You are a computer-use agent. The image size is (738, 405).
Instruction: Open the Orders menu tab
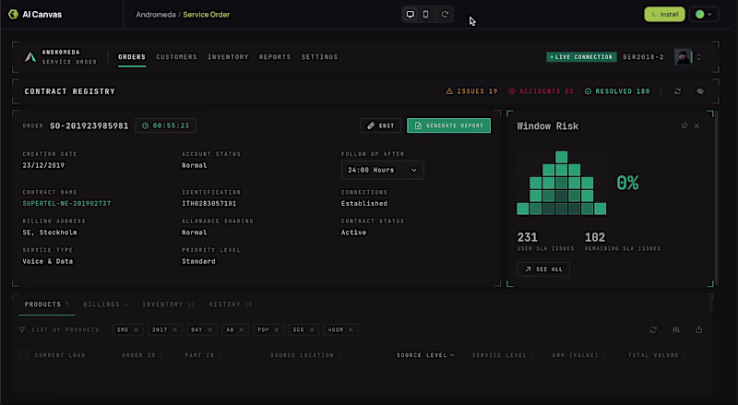click(x=132, y=57)
